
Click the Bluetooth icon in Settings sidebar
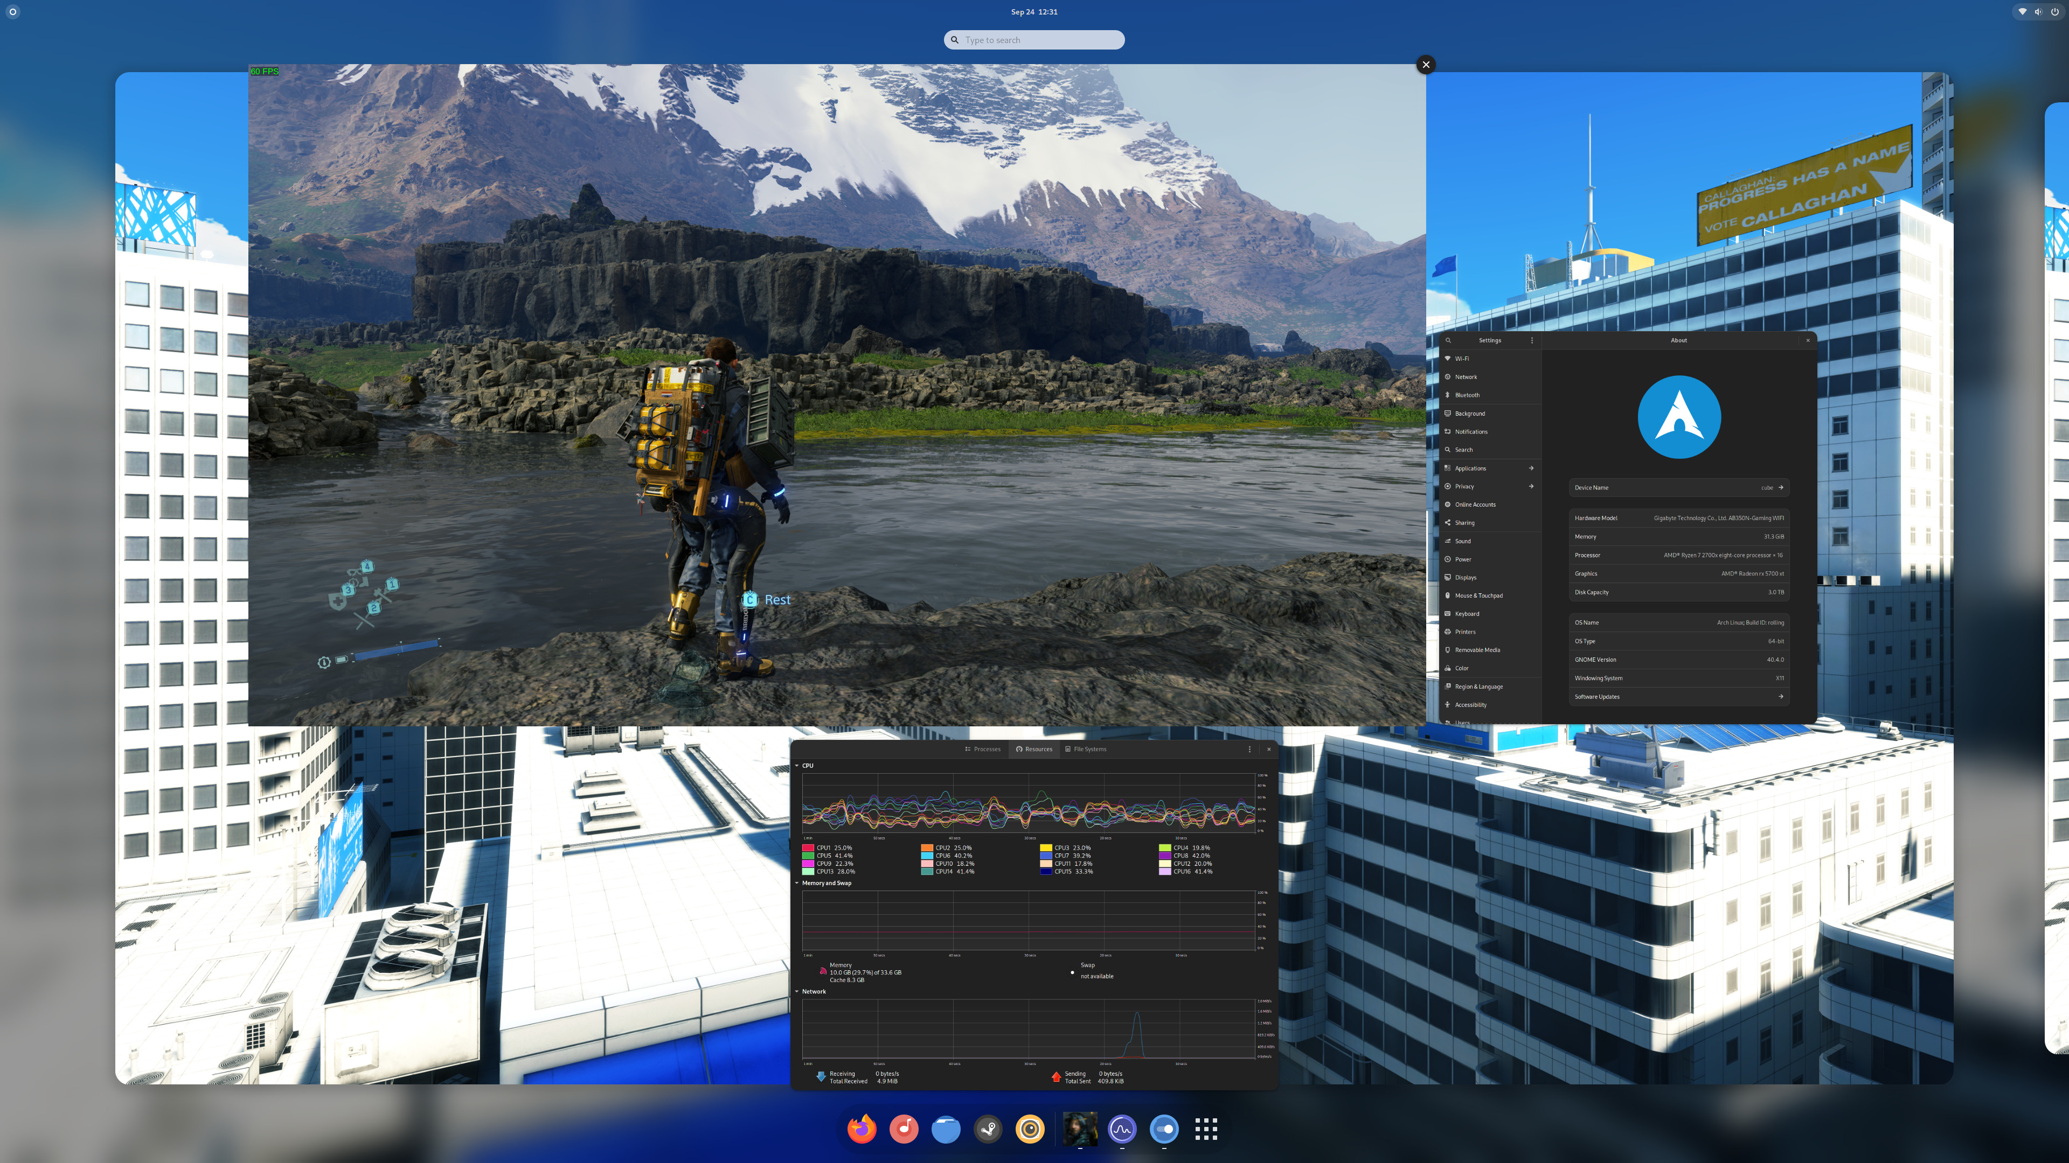coord(1447,395)
